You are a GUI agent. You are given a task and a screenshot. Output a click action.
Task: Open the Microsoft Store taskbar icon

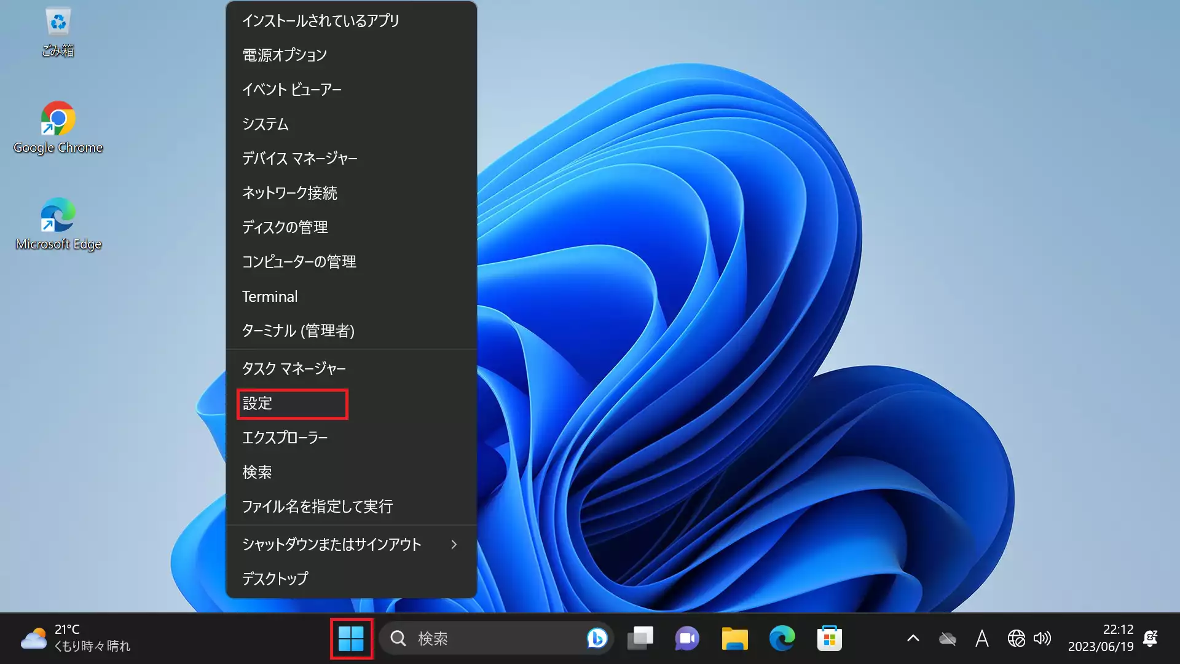[x=829, y=639]
